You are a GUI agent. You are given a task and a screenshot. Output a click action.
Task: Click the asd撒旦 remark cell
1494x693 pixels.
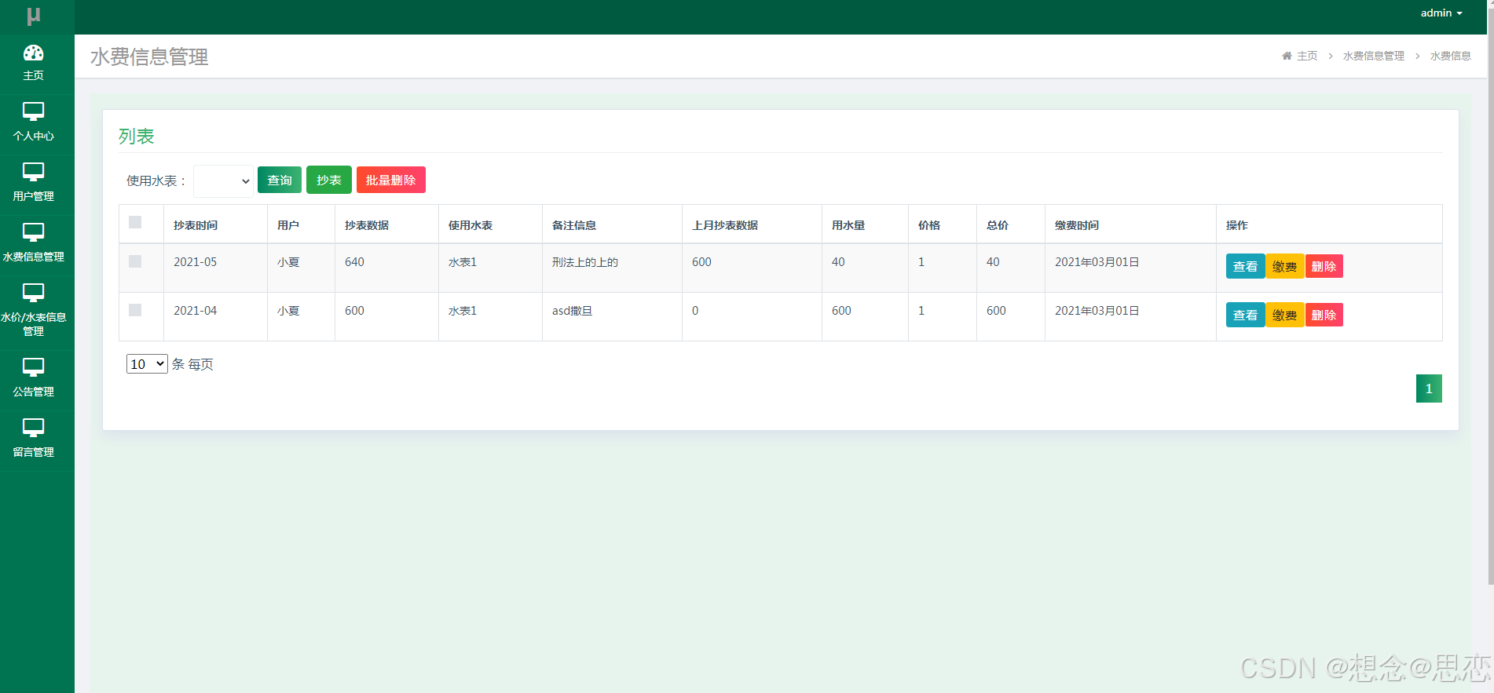[x=573, y=311]
